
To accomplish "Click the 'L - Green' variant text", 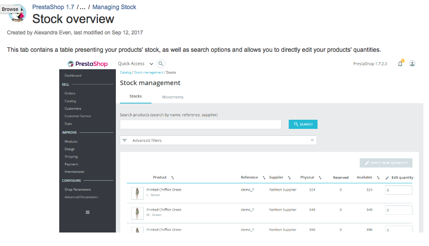I will (x=153, y=195).
